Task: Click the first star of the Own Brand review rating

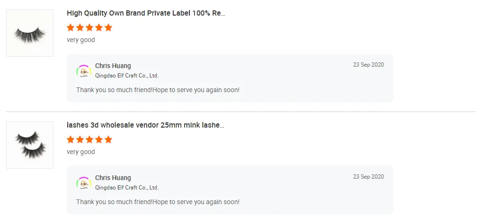Action: [x=71, y=27]
